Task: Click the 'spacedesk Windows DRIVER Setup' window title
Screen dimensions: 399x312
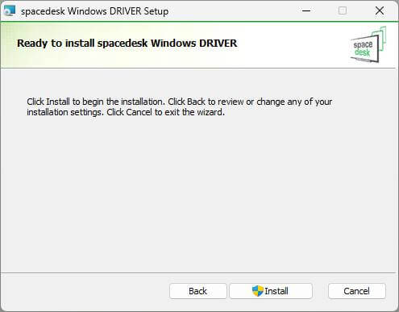Action: click(94, 11)
